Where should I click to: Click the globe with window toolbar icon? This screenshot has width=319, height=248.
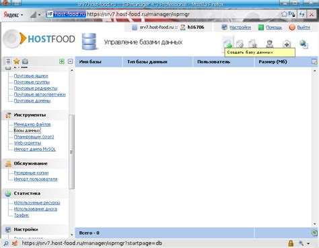pyautogui.click(x=304, y=44)
